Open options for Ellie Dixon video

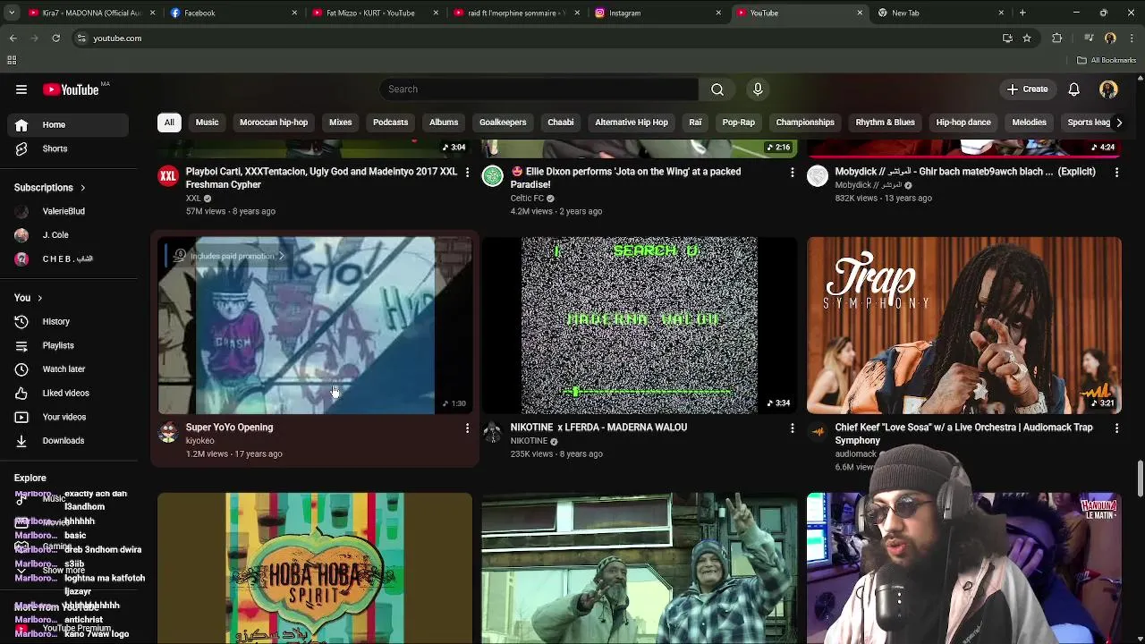pos(792,172)
